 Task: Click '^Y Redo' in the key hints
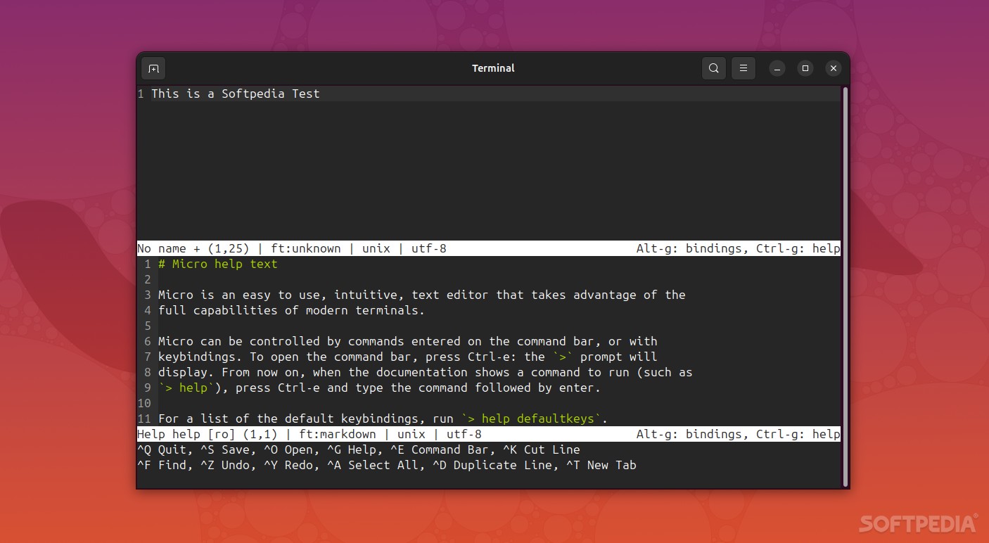coord(288,465)
